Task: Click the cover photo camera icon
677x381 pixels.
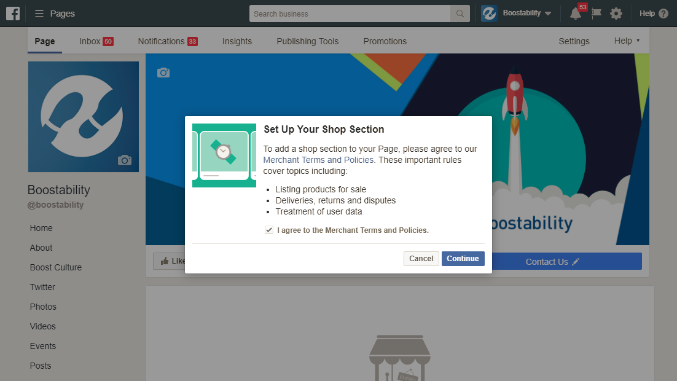Action: 163,73
